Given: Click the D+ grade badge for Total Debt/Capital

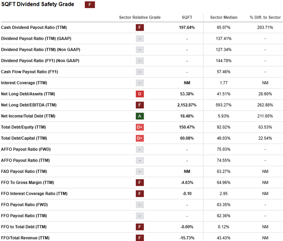Looking at the screenshot, I should pos(140,138).
